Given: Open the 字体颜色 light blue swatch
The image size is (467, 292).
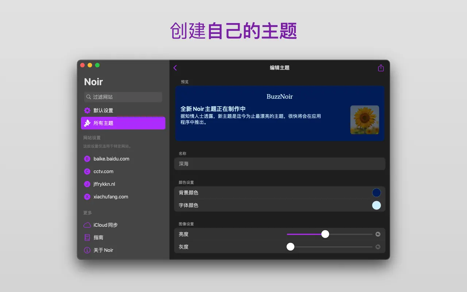Looking at the screenshot, I should pos(377,205).
